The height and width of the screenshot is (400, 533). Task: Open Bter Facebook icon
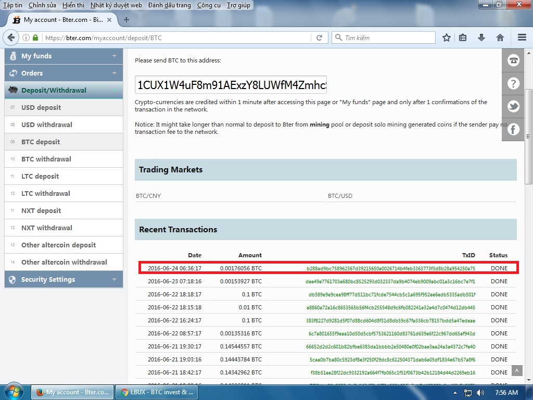(x=513, y=129)
